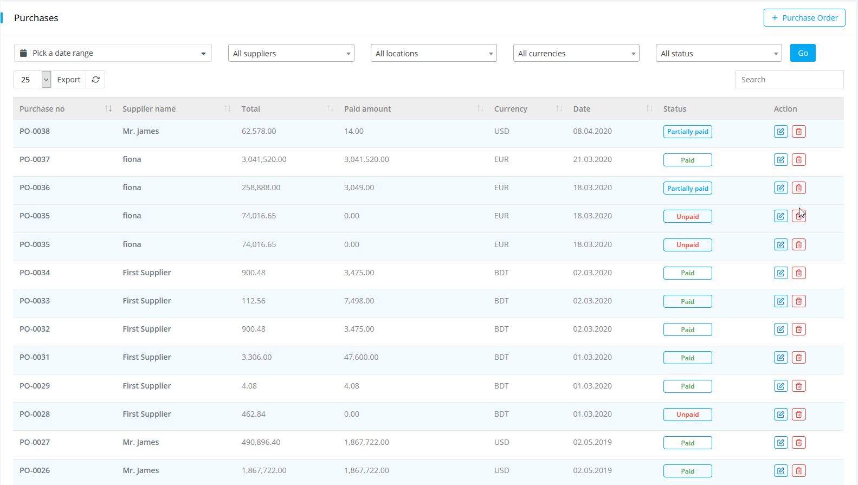Click the trash icon for PO-0034
Image resolution: width=858 pixels, height=485 pixels.
click(798, 273)
